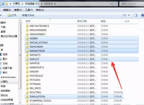Open the 工具(T) menu
Screen dimensions: 144x105
[29, 10]
